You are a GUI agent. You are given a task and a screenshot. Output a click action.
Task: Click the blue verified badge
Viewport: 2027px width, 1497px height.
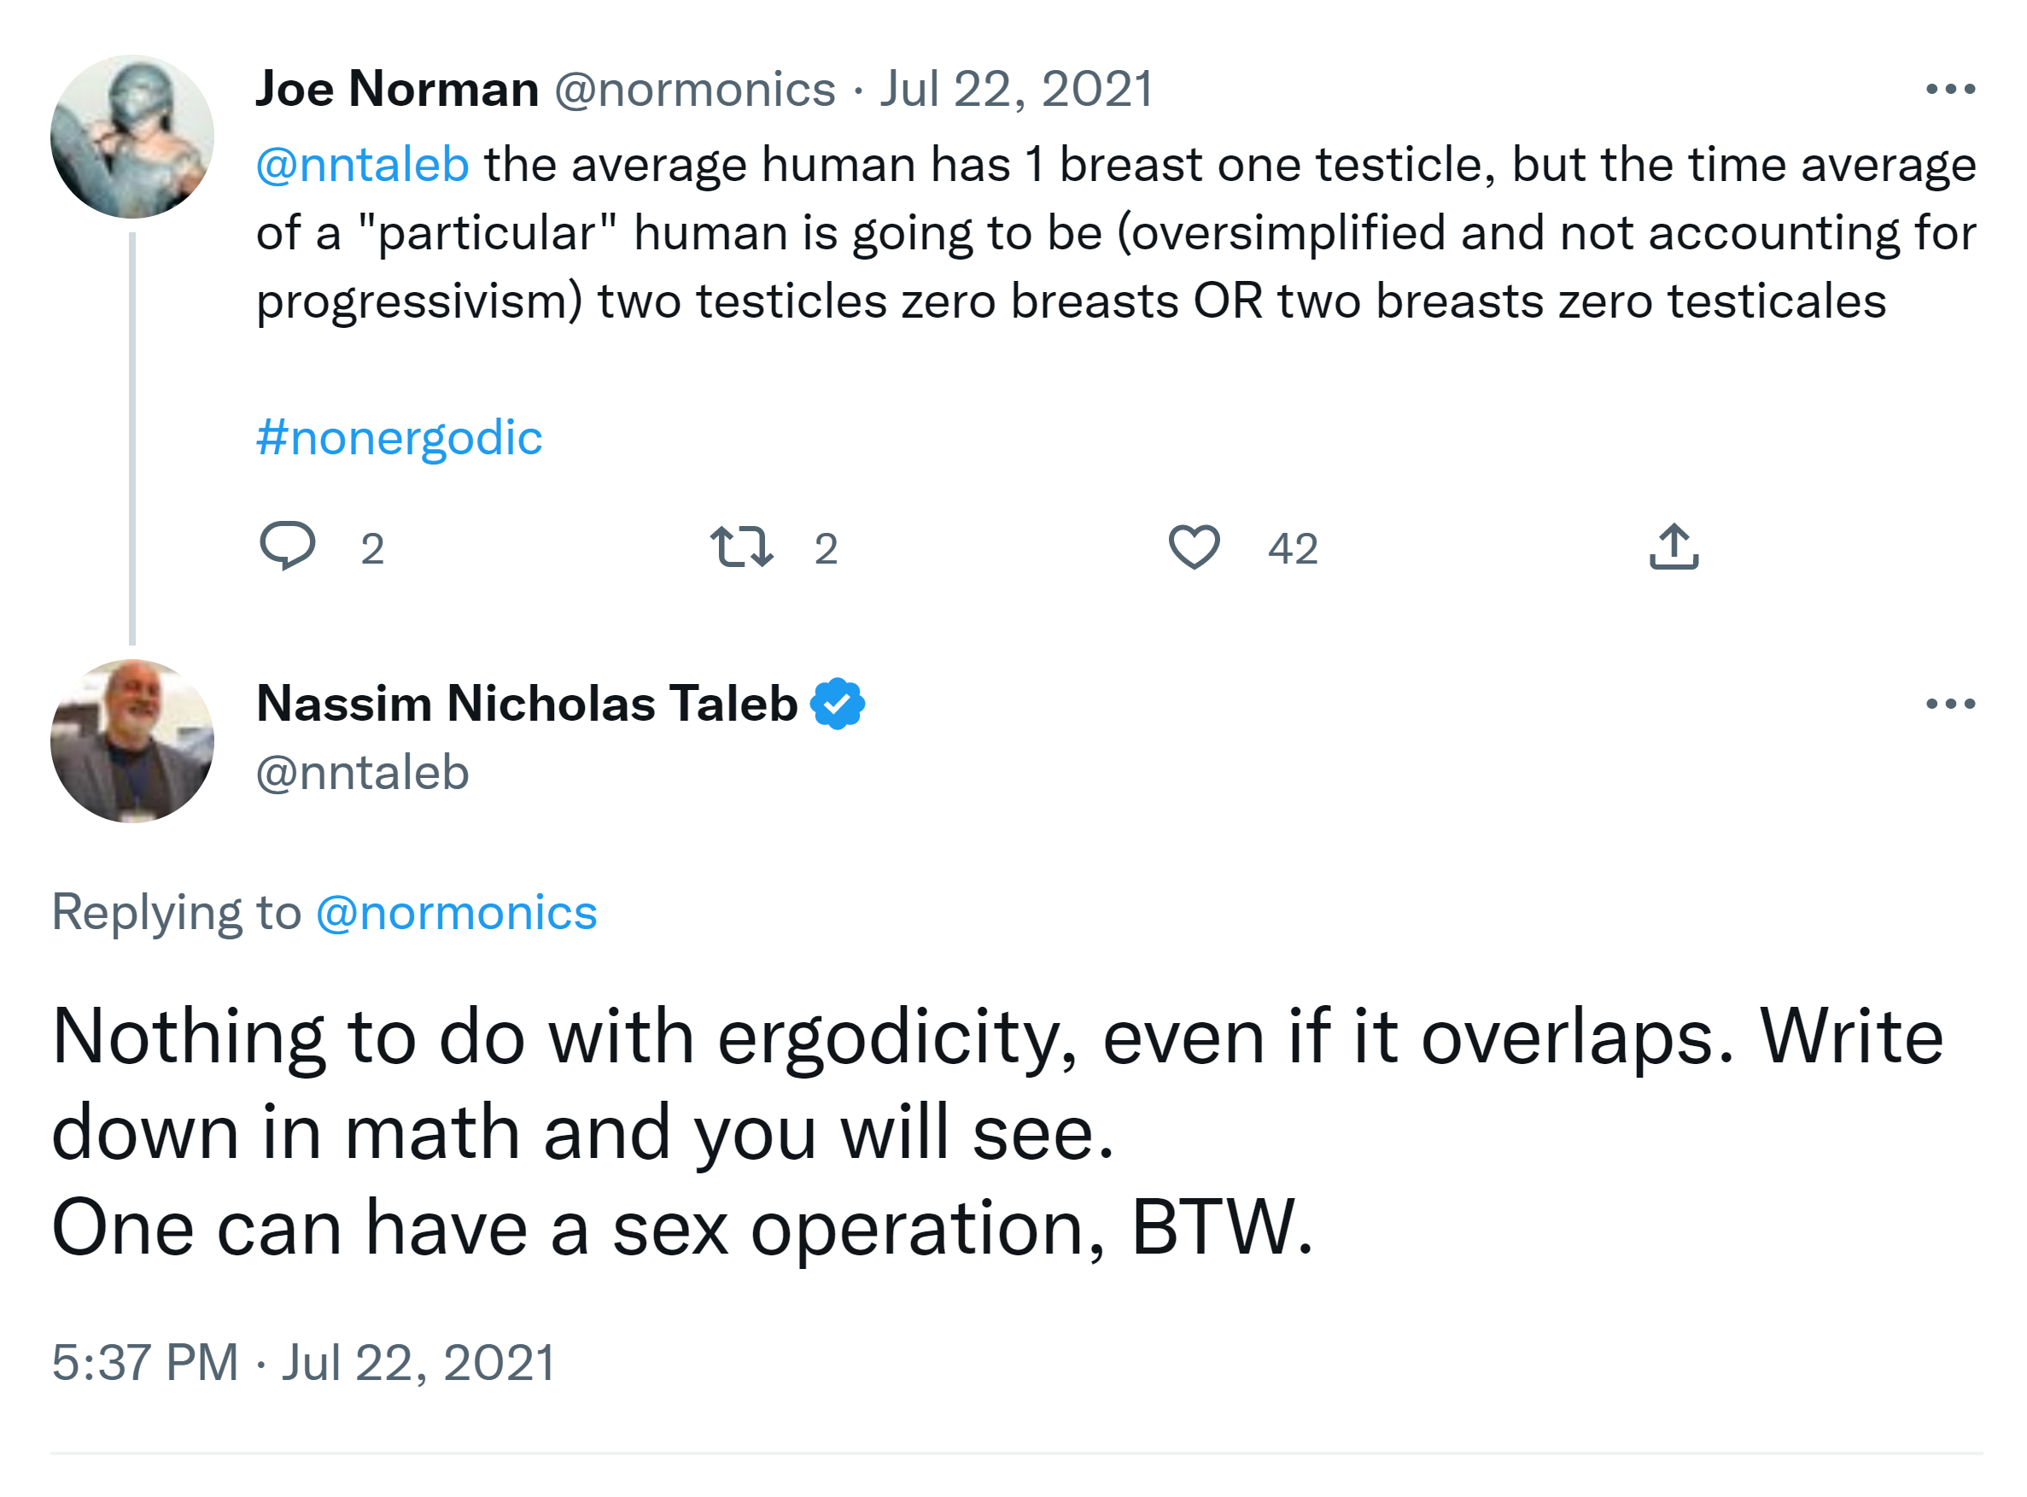coord(838,705)
